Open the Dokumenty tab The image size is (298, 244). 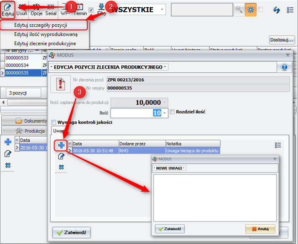point(24,121)
